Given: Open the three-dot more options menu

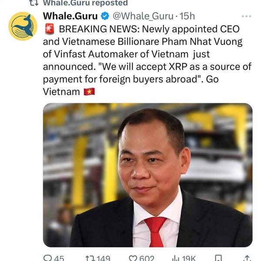Looking at the screenshot, I should coord(246,17).
